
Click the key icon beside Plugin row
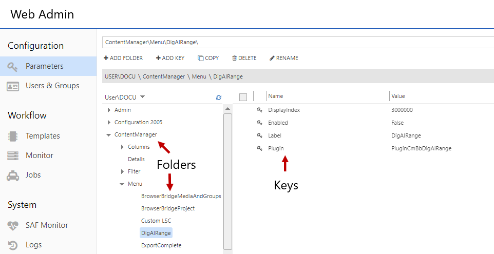click(x=259, y=148)
